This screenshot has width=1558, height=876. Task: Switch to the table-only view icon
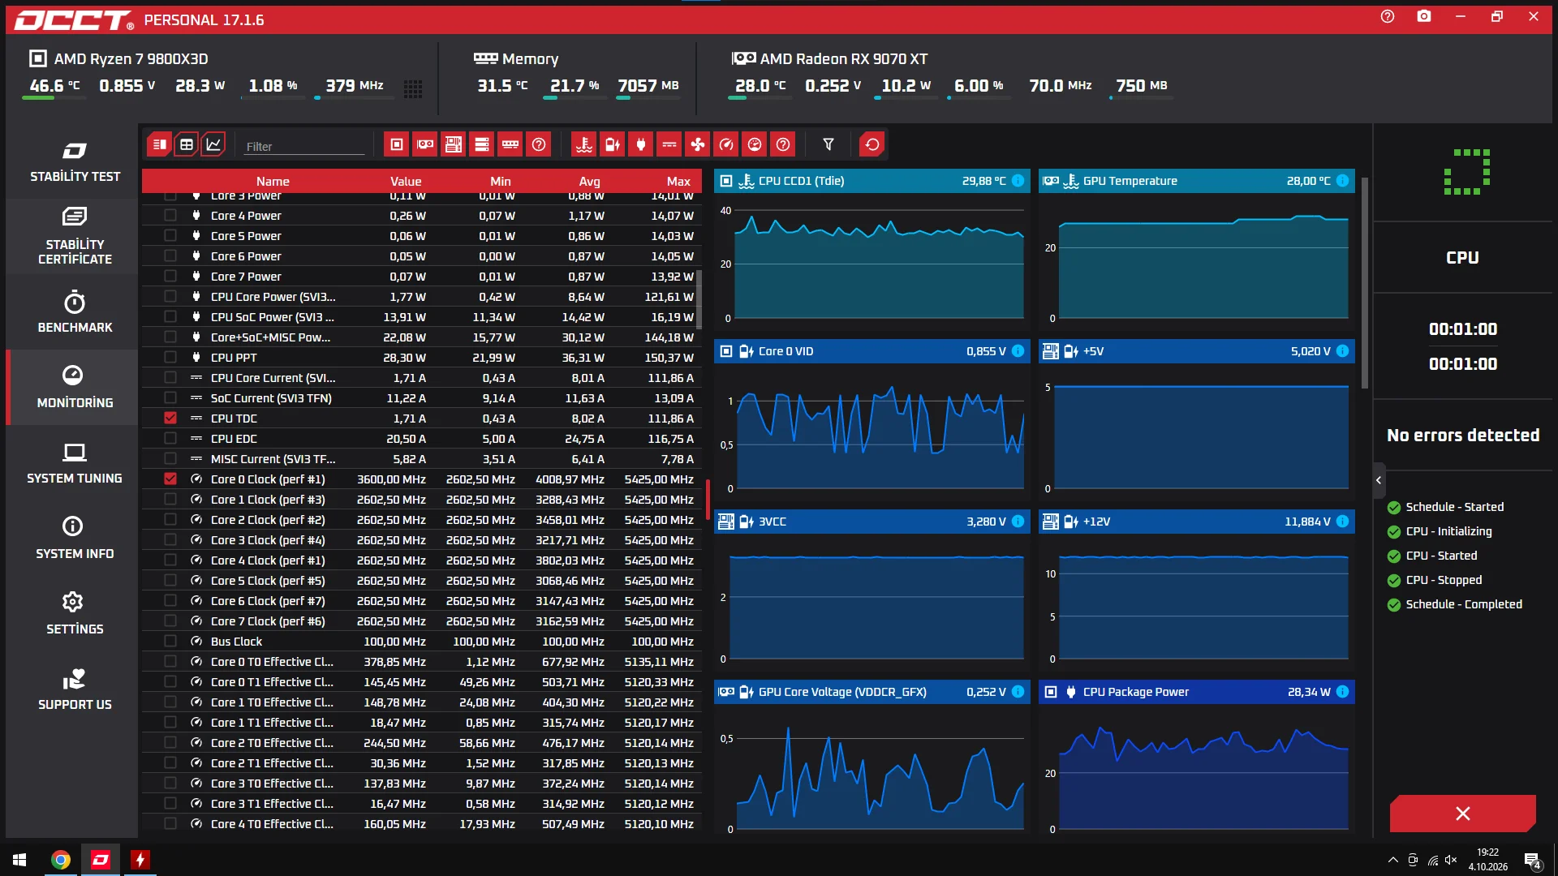click(187, 144)
